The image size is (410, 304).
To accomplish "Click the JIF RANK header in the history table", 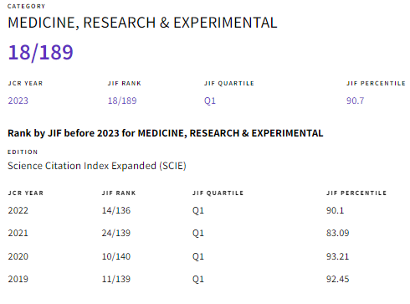I will [119, 193].
